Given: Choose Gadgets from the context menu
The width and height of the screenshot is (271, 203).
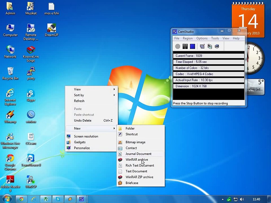Looking at the screenshot, I should [91, 142].
